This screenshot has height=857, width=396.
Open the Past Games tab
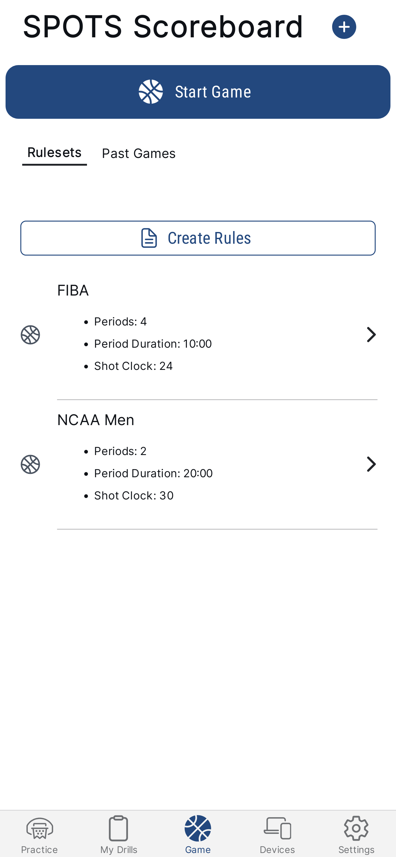tap(139, 154)
